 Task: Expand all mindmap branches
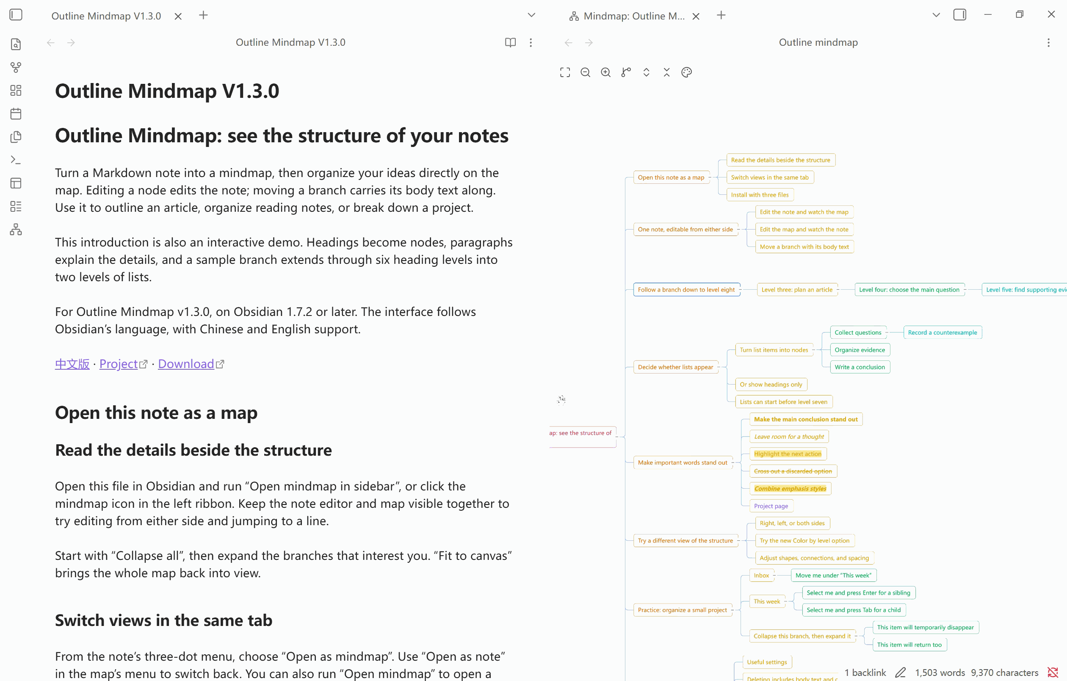(x=646, y=72)
